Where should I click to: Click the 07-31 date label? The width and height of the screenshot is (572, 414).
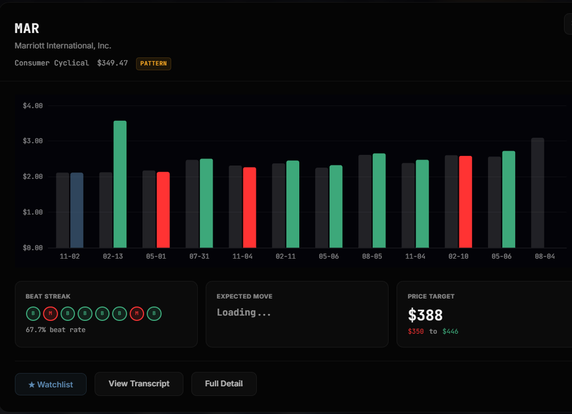pyautogui.click(x=199, y=257)
